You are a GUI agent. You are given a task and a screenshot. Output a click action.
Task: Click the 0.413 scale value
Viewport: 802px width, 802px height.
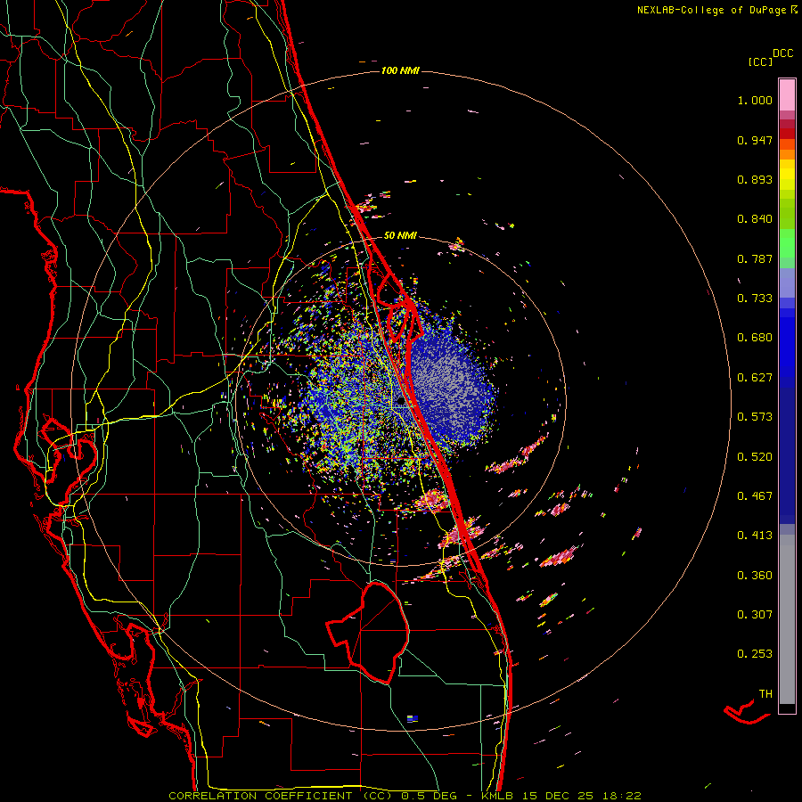coord(755,536)
